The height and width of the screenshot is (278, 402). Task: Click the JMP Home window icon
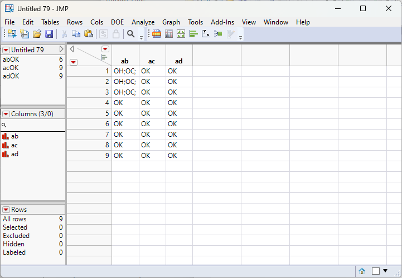click(362, 271)
